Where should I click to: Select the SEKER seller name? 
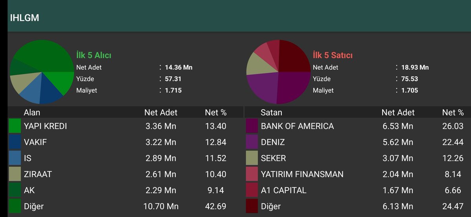(274, 158)
